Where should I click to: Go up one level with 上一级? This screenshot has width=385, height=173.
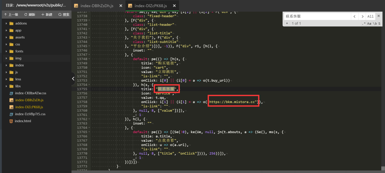pyautogui.click(x=11, y=15)
